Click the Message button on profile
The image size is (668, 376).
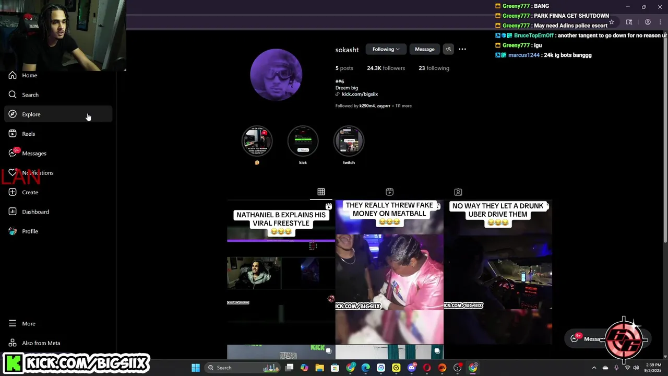click(424, 49)
